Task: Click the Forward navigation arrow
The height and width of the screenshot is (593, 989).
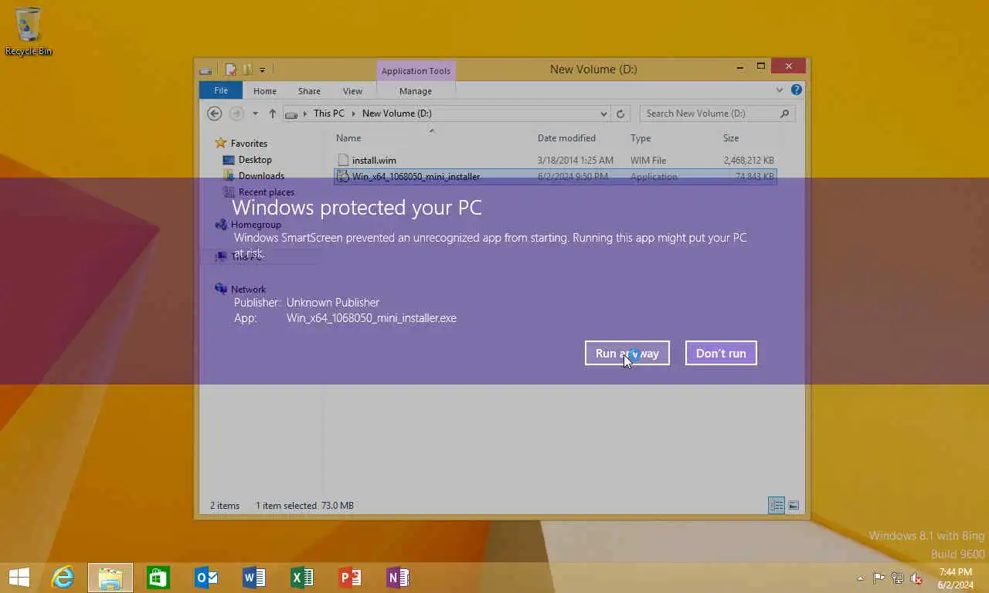Action: 236,114
